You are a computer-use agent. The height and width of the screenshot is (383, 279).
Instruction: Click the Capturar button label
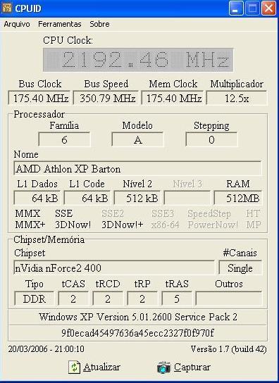coord(192,367)
